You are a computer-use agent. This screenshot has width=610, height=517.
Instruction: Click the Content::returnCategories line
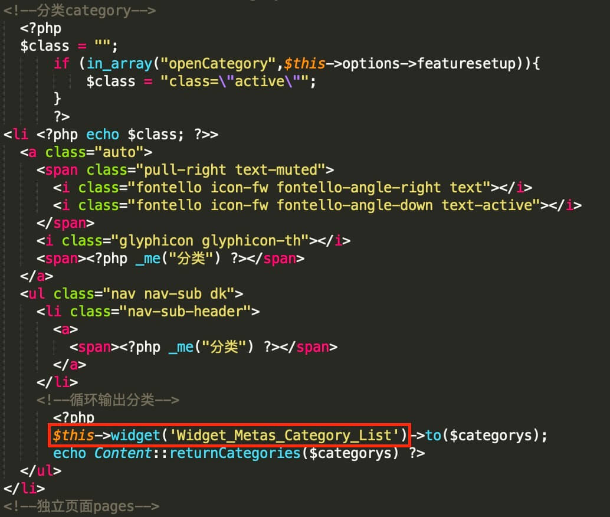point(239,453)
